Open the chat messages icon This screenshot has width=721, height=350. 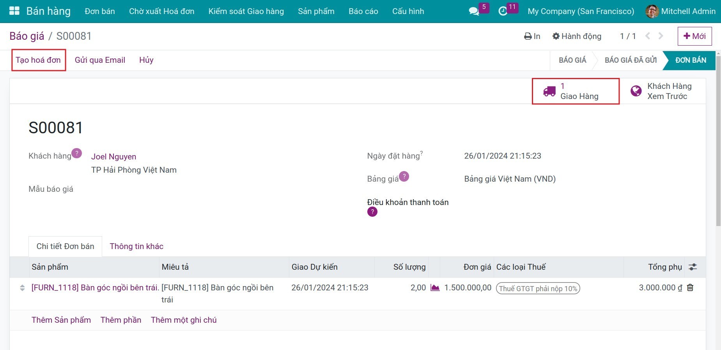(x=474, y=11)
